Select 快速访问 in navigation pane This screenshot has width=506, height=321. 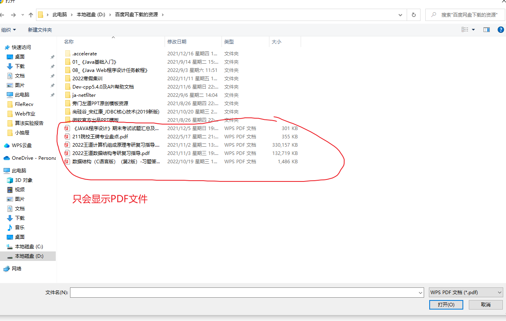(21, 47)
